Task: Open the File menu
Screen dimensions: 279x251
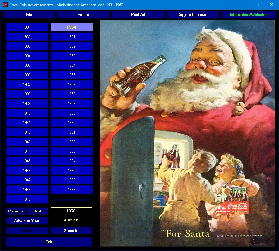Action: coord(29,15)
